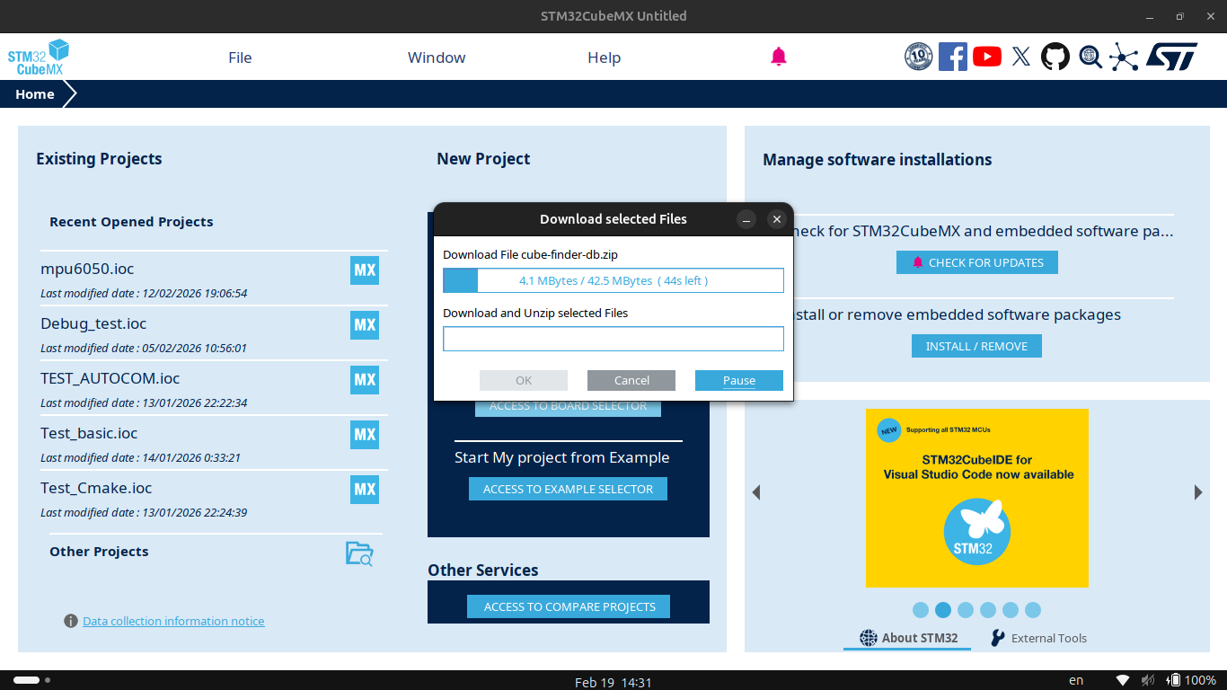Open the Window menu
1227x690 pixels.
[437, 57]
